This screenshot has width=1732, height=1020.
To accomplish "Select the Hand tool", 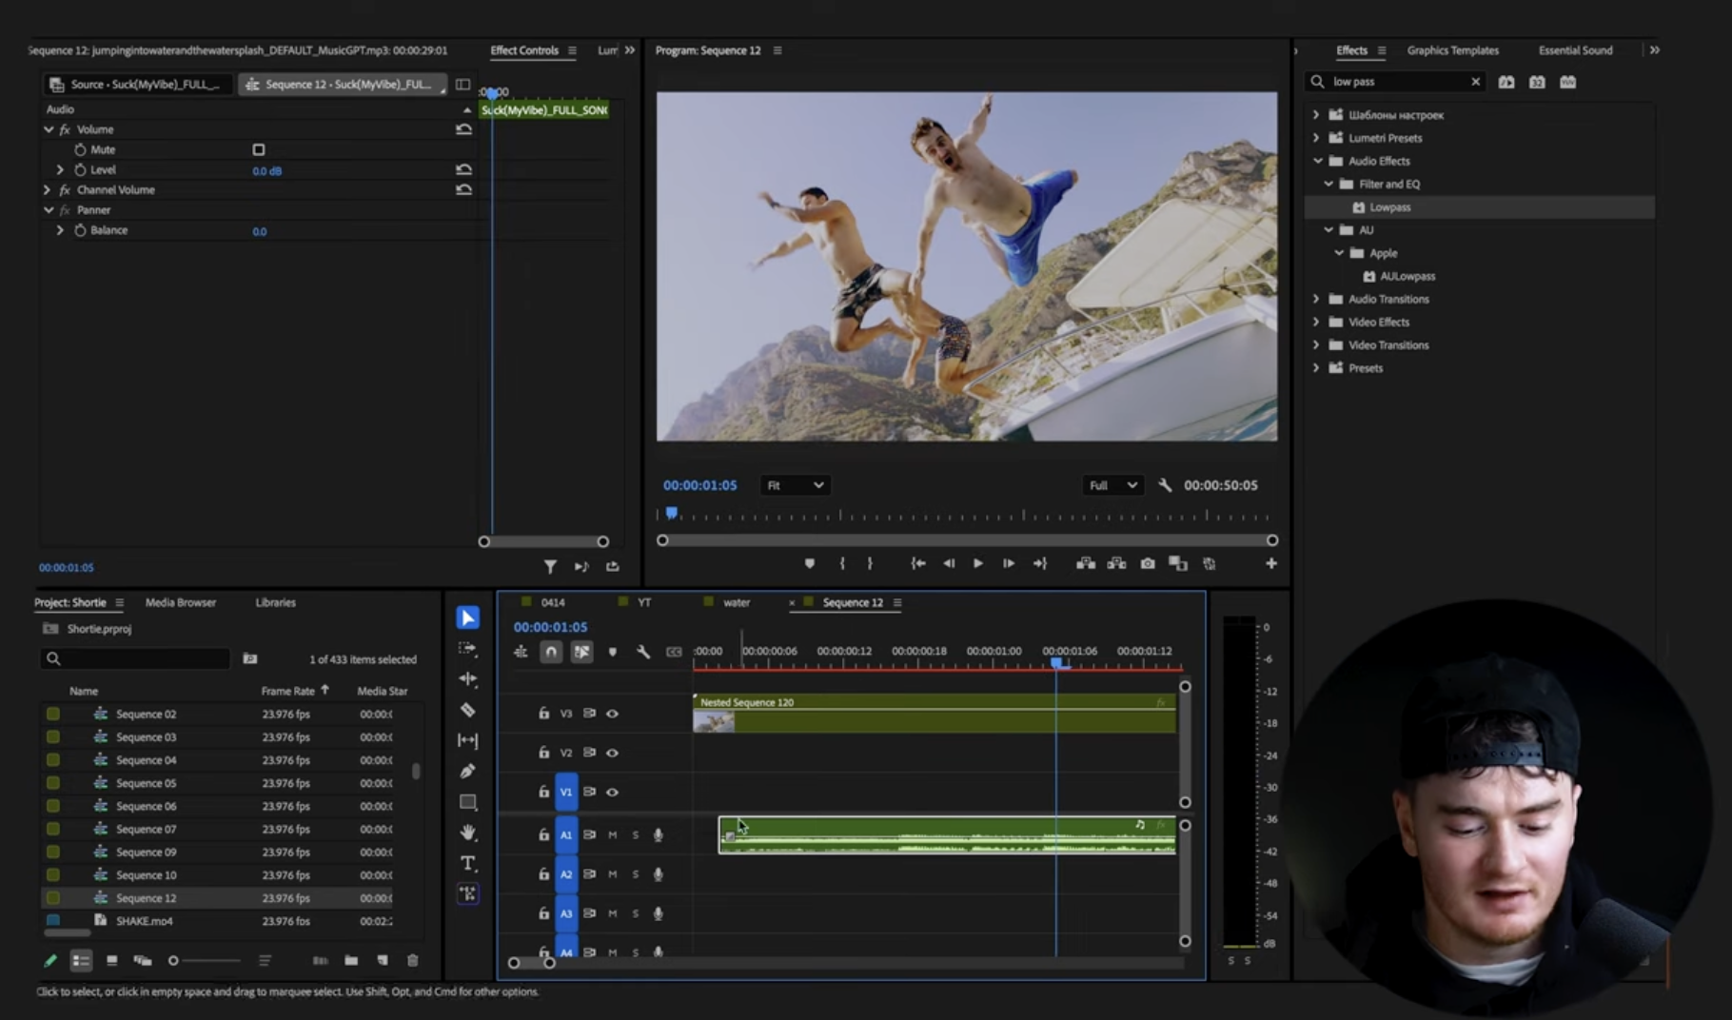I will point(467,833).
